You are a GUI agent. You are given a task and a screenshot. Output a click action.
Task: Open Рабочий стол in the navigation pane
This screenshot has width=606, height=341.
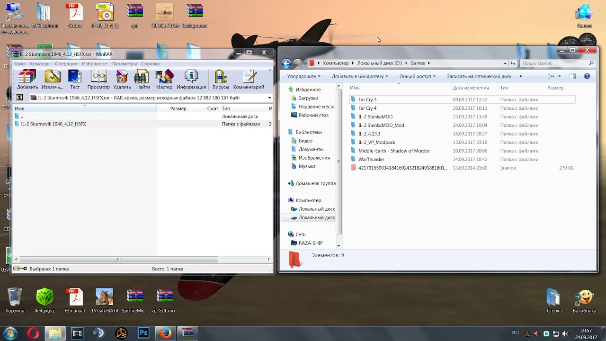[313, 115]
